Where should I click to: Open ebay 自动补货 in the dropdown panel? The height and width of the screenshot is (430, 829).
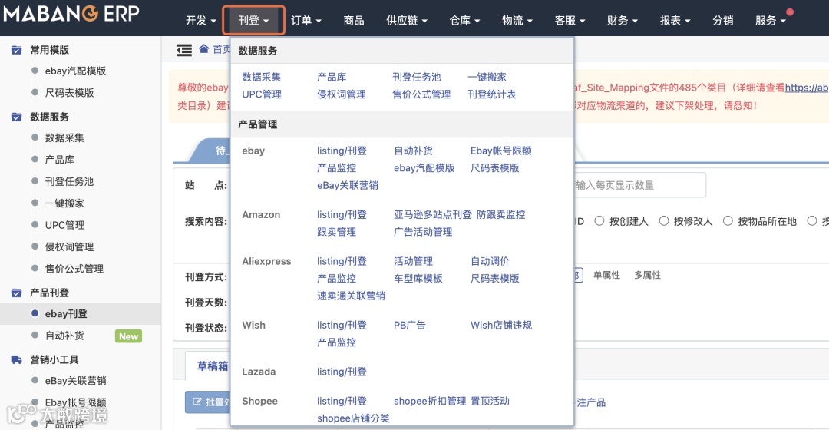tap(414, 150)
